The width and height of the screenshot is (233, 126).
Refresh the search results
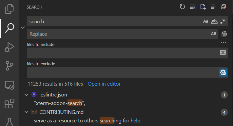[182, 7]
